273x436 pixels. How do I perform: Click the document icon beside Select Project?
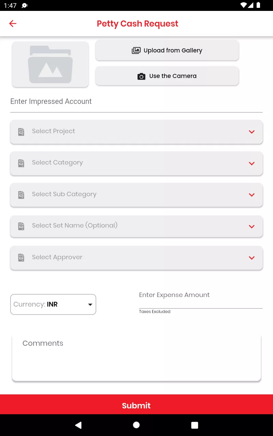(x=21, y=132)
